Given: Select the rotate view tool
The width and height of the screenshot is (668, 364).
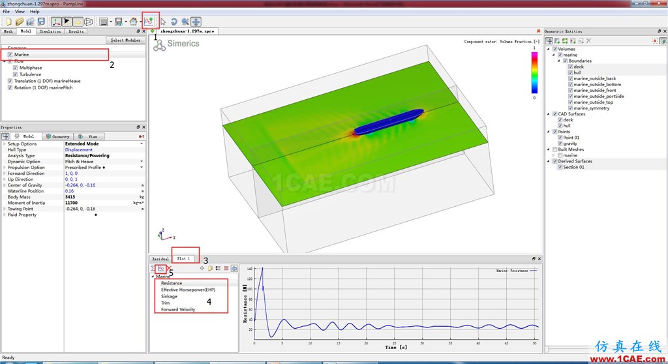Looking at the screenshot, I should tap(174, 22).
